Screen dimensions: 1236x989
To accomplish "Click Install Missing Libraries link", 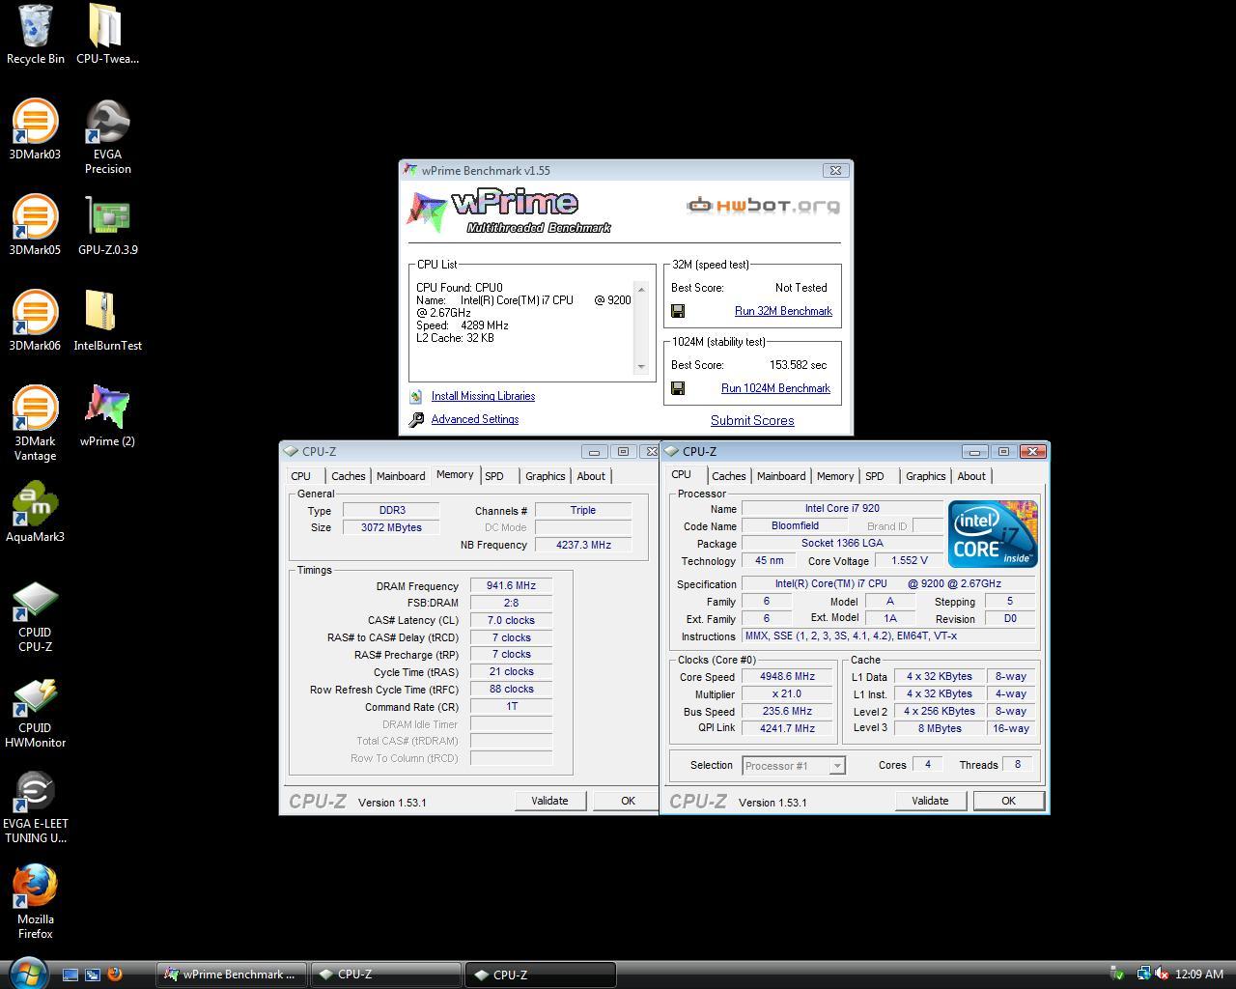I will (x=483, y=396).
